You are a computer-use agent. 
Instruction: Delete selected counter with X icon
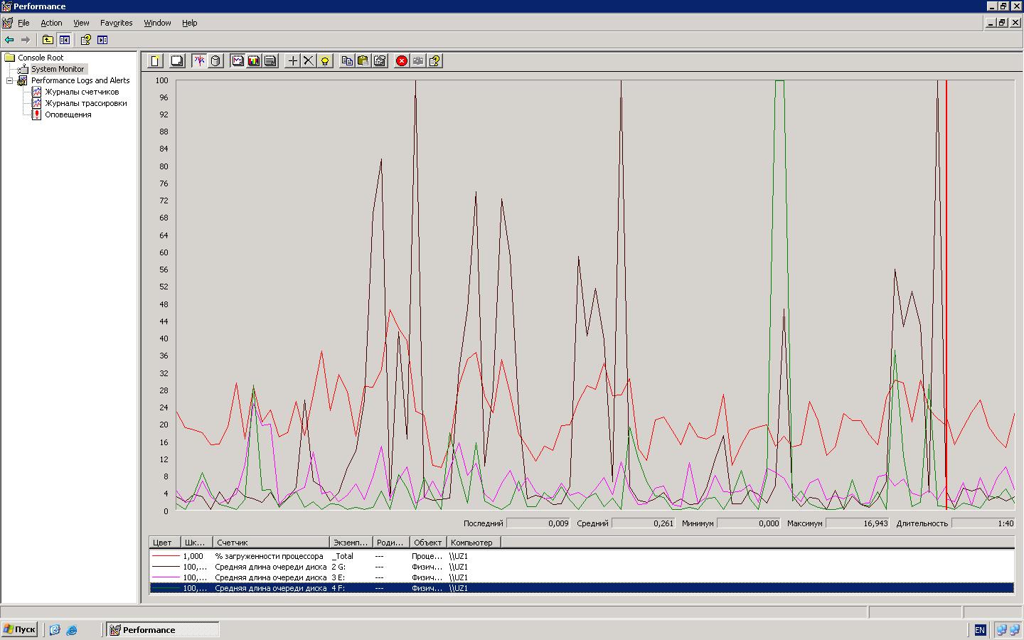pyautogui.click(x=309, y=61)
